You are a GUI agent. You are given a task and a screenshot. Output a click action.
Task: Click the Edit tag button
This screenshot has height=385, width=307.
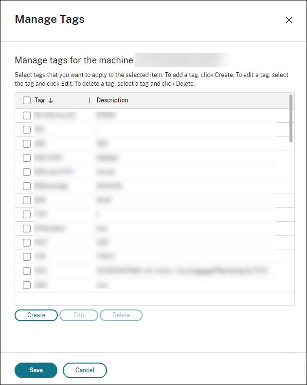click(79, 315)
